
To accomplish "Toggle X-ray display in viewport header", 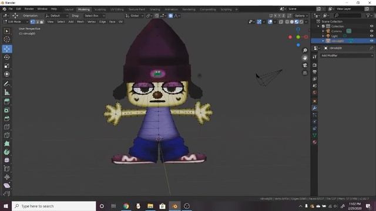I will tap(281, 22).
